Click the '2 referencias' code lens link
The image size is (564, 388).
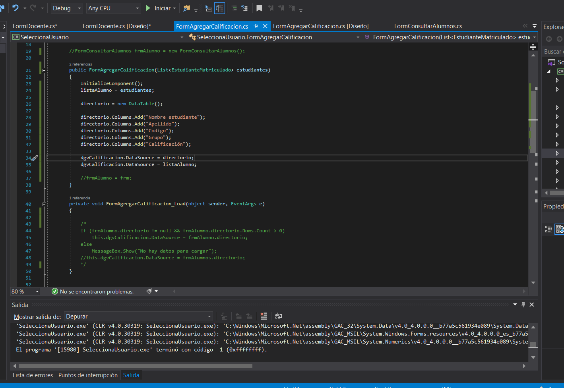pyautogui.click(x=80, y=64)
